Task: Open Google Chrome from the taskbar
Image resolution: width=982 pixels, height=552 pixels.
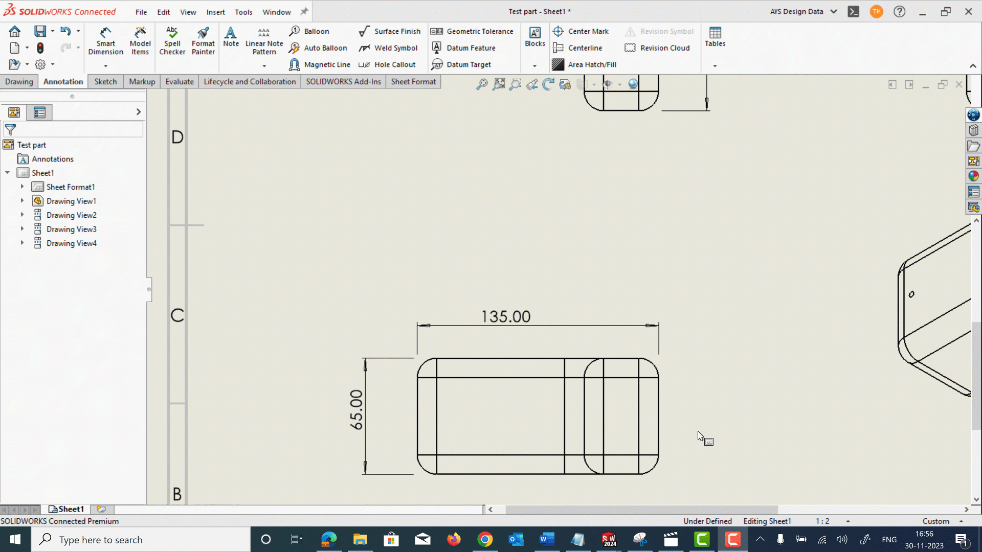Action: 485,539
